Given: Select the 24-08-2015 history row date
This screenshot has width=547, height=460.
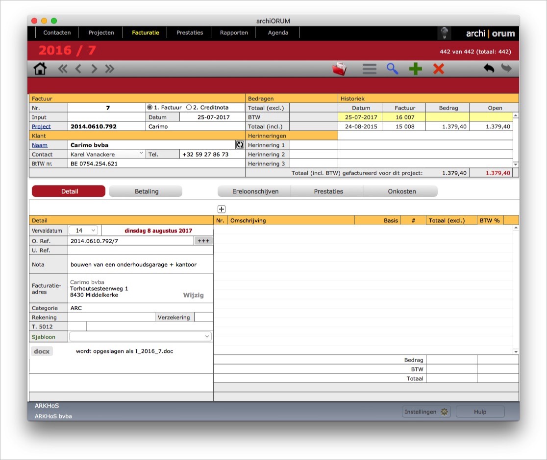Looking at the screenshot, I should tap(361, 126).
